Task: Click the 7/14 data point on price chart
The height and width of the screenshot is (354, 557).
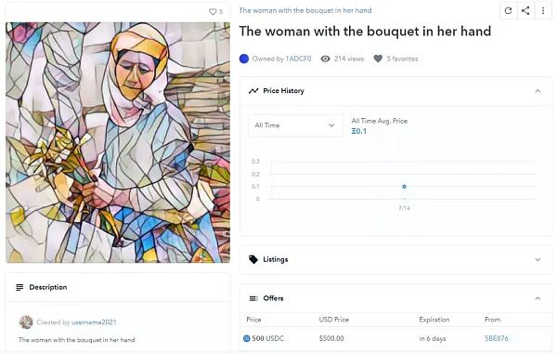Action: (404, 187)
